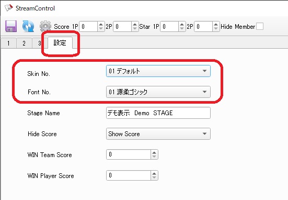Decrease WIN Player Score with down arrow
288x200 pixels.
154,178
